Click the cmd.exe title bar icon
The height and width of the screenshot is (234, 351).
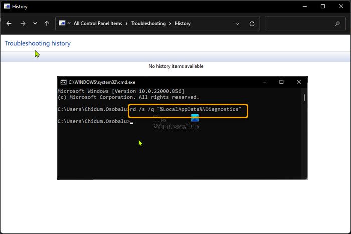(64, 82)
